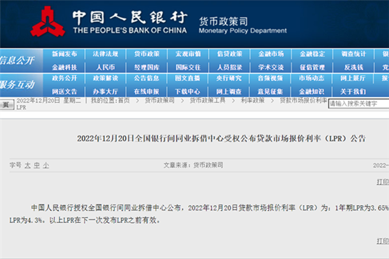
Task: Go to 贷款市场报价利率 breadcrumb link
Action: point(303,100)
